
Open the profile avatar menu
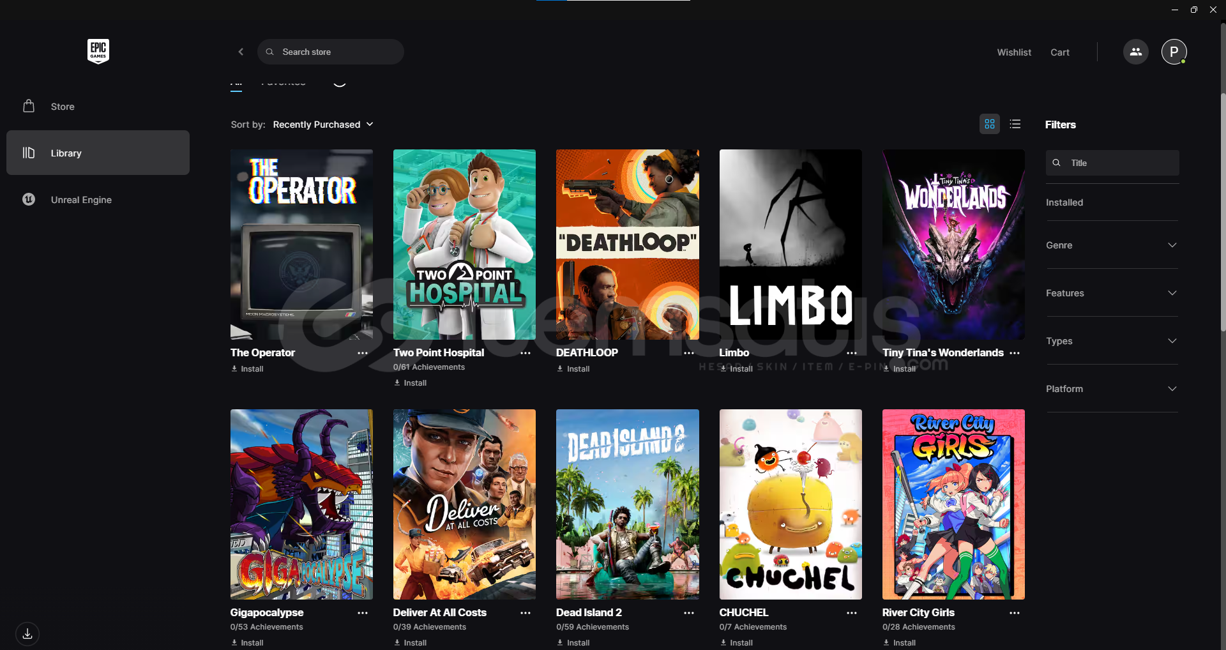(1174, 52)
